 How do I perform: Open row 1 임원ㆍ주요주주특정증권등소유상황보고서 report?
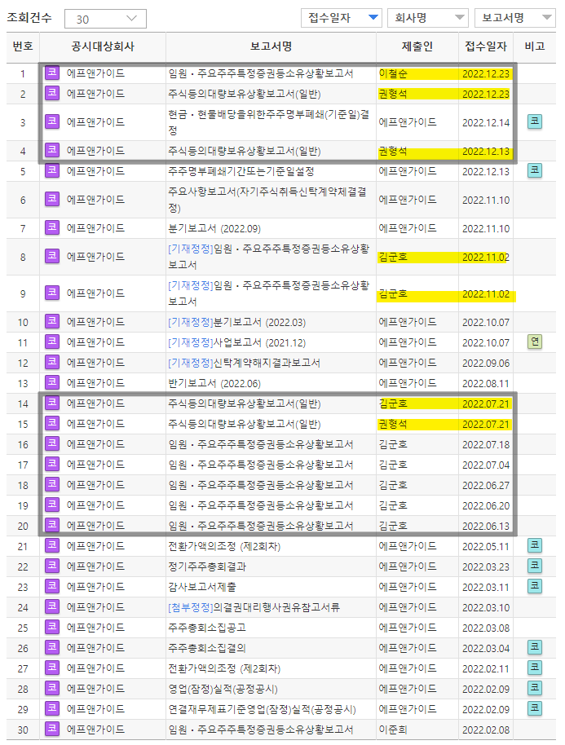260,73
